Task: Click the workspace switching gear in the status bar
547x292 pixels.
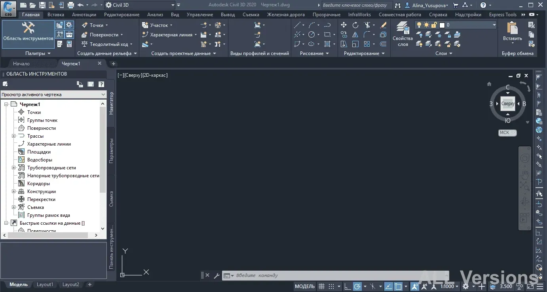Action: [466, 286]
